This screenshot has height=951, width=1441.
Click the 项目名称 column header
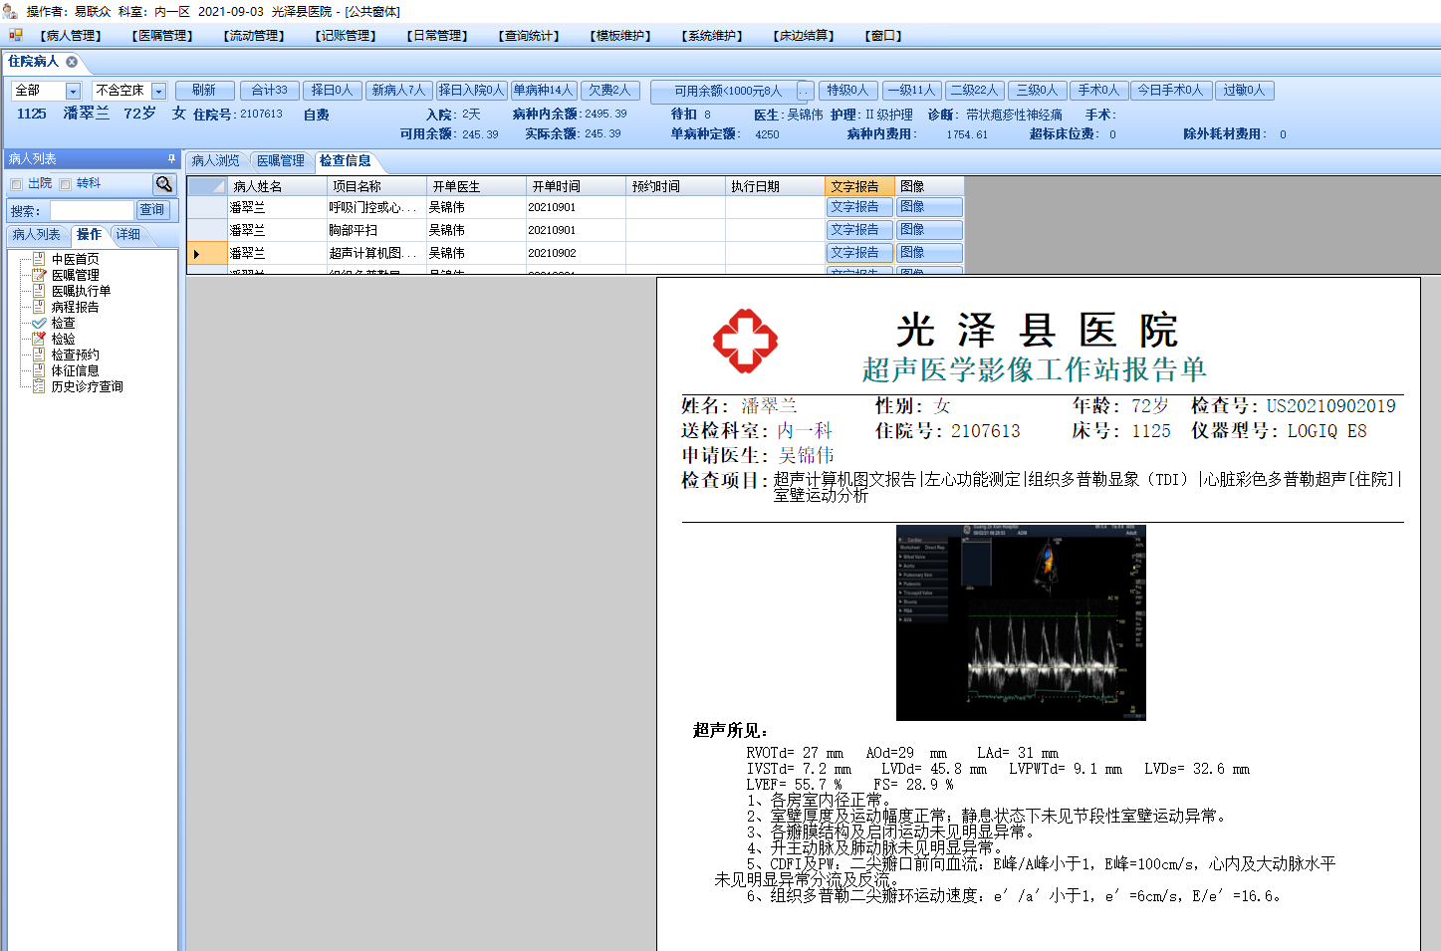tap(376, 186)
